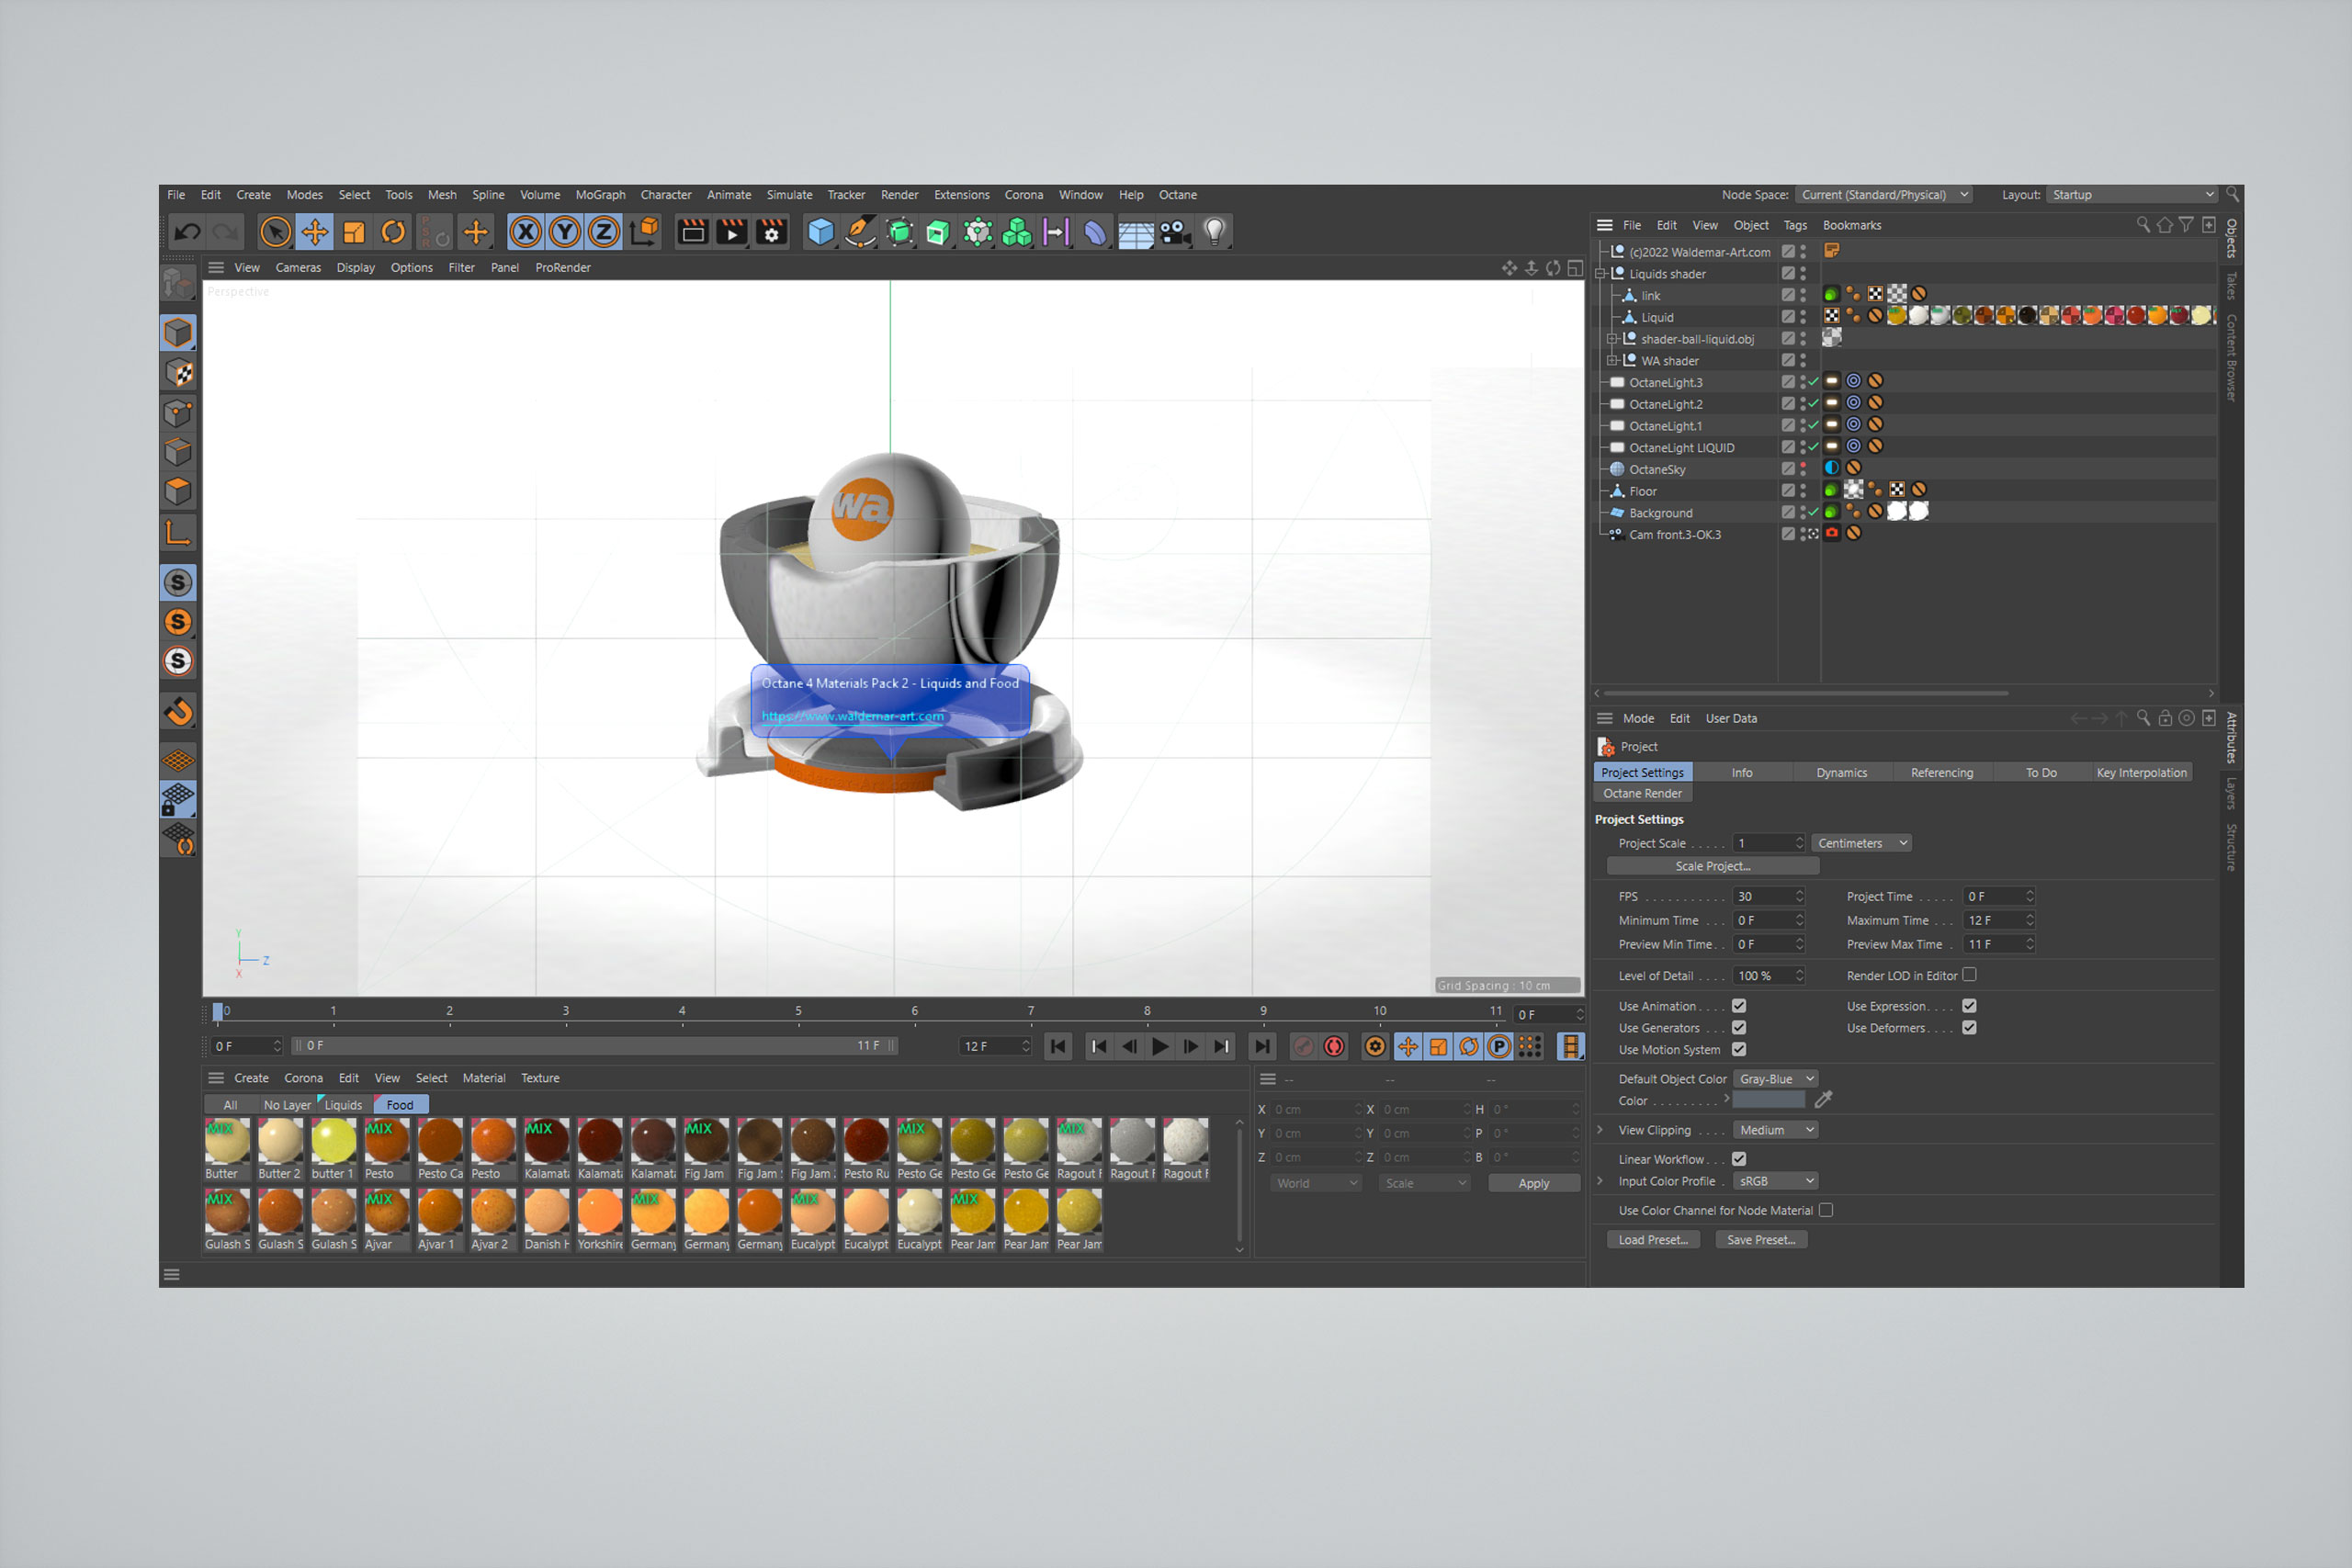Open the Octane menu
Screen dimensions: 2352x1568
(x=1177, y=195)
